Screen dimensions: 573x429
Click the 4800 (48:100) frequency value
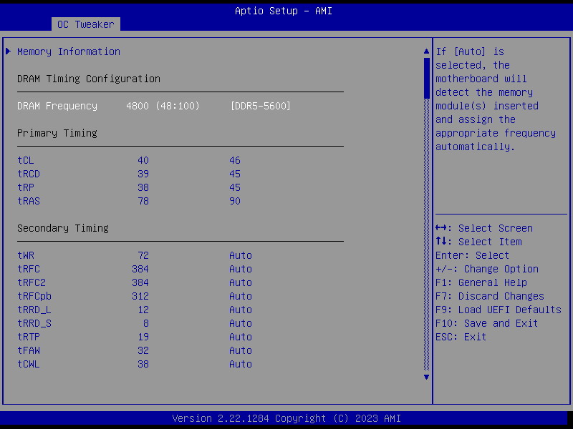(163, 106)
